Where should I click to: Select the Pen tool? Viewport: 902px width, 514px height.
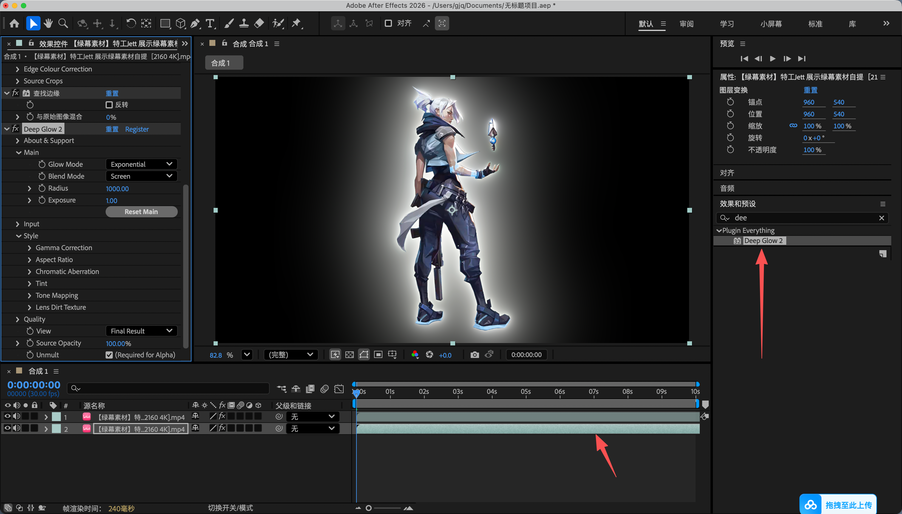195,23
